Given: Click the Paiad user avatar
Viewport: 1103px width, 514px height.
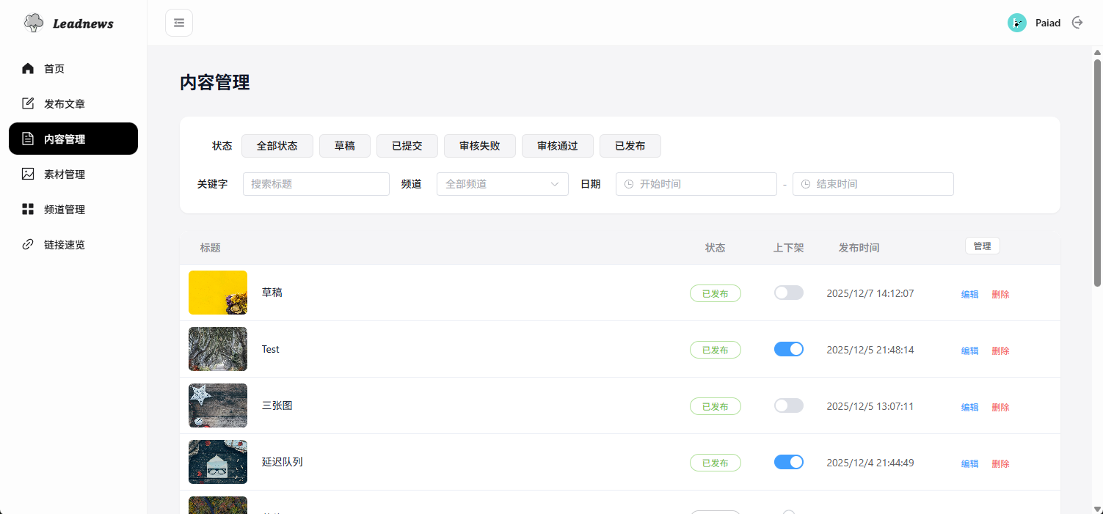Looking at the screenshot, I should (x=1016, y=23).
